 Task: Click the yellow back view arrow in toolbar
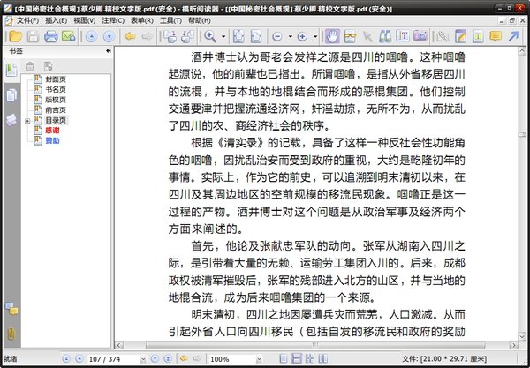click(130, 36)
